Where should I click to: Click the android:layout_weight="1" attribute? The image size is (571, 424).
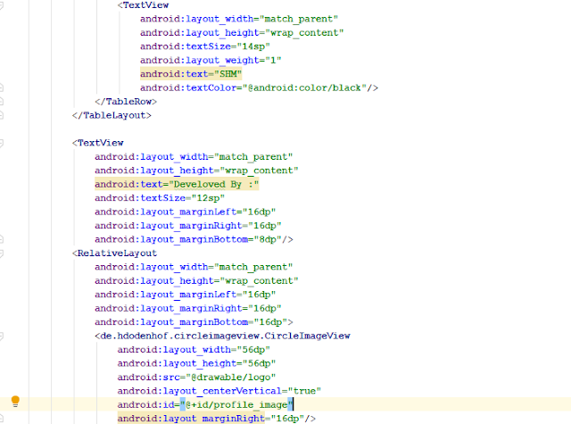[x=211, y=60]
